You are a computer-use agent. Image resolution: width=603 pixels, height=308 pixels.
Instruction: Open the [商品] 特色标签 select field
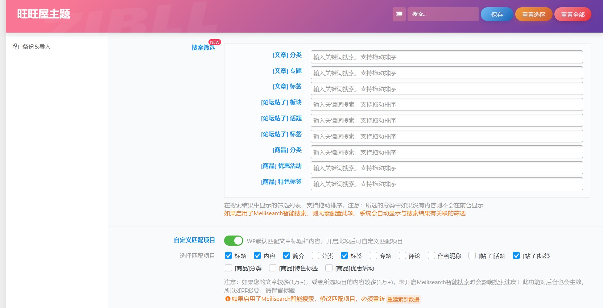point(447,184)
